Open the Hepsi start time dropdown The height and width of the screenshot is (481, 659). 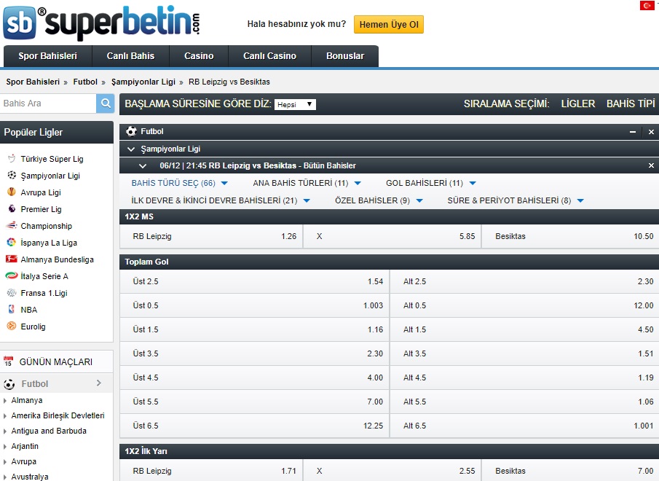295,104
